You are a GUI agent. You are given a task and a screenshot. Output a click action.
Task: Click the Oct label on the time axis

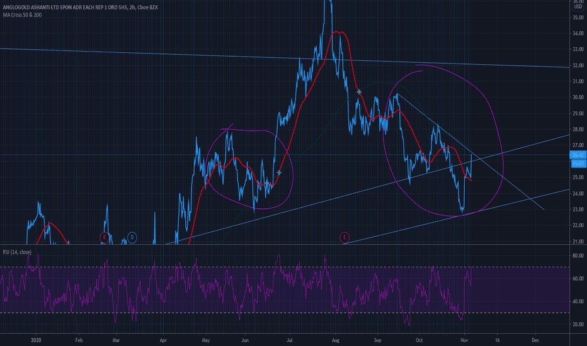point(419,340)
